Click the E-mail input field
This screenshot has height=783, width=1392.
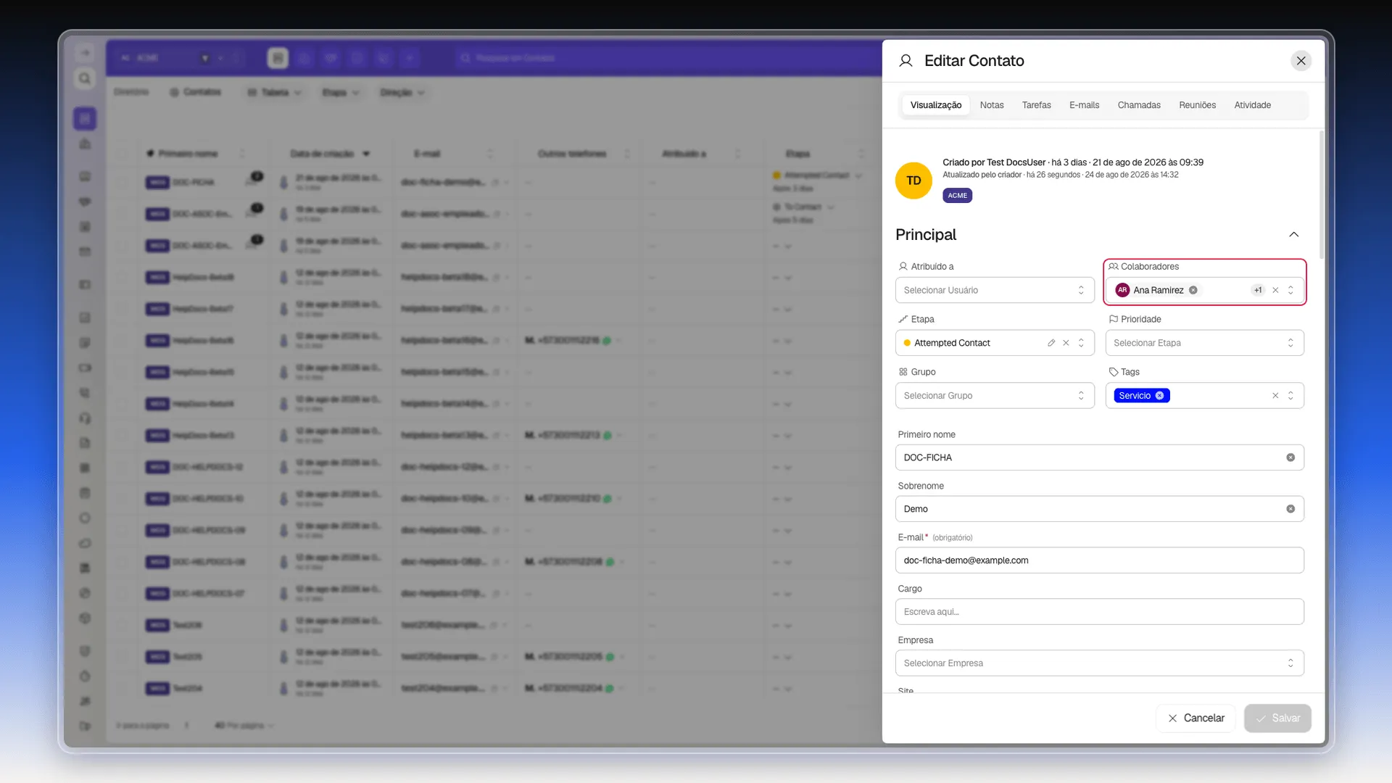tap(1099, 560)
